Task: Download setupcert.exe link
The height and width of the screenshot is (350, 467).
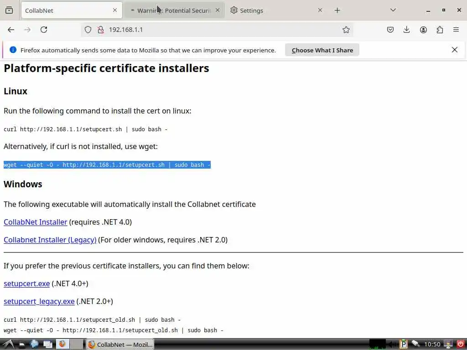Action: [26, 283]
